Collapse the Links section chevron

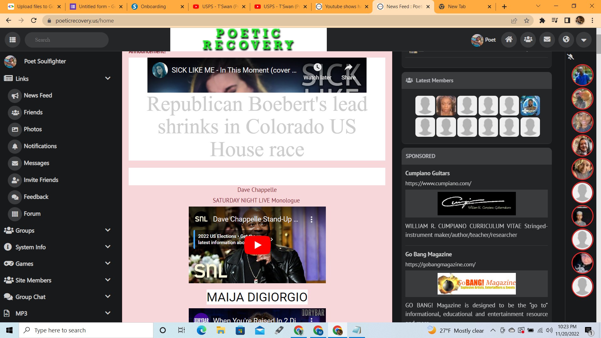coord(108,78)
